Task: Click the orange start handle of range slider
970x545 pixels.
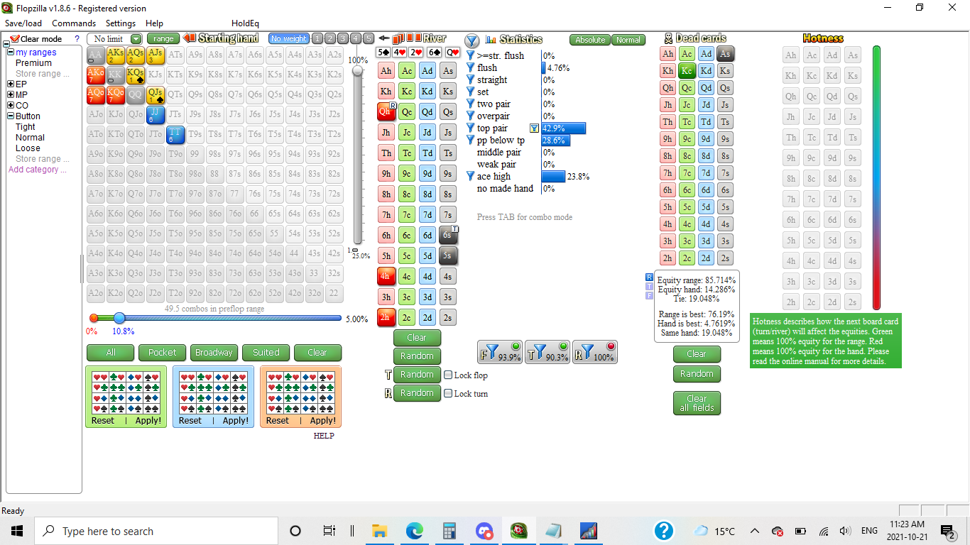Action: [x=94, y=319]
